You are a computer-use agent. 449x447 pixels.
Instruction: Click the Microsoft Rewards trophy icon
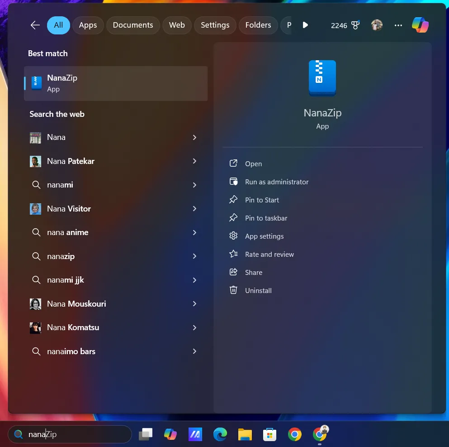tap(355, 25)
